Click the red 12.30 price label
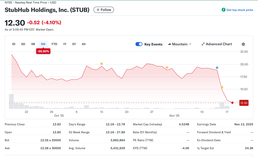 point(244,103)
